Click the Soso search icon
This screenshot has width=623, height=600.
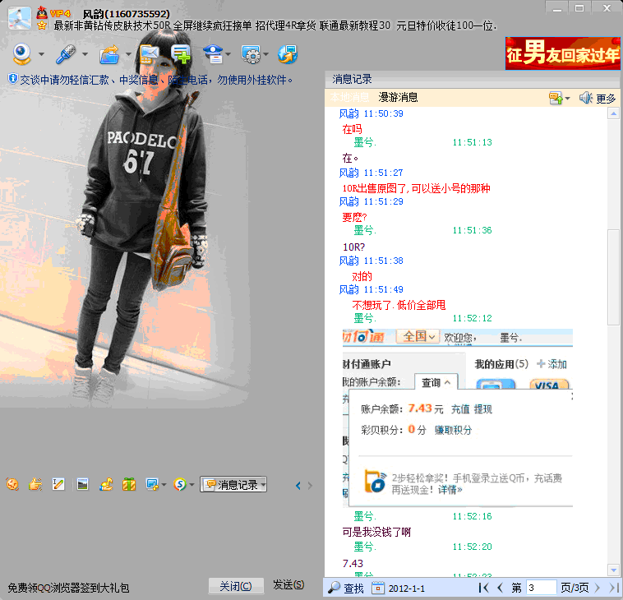[x=180, y=484]
